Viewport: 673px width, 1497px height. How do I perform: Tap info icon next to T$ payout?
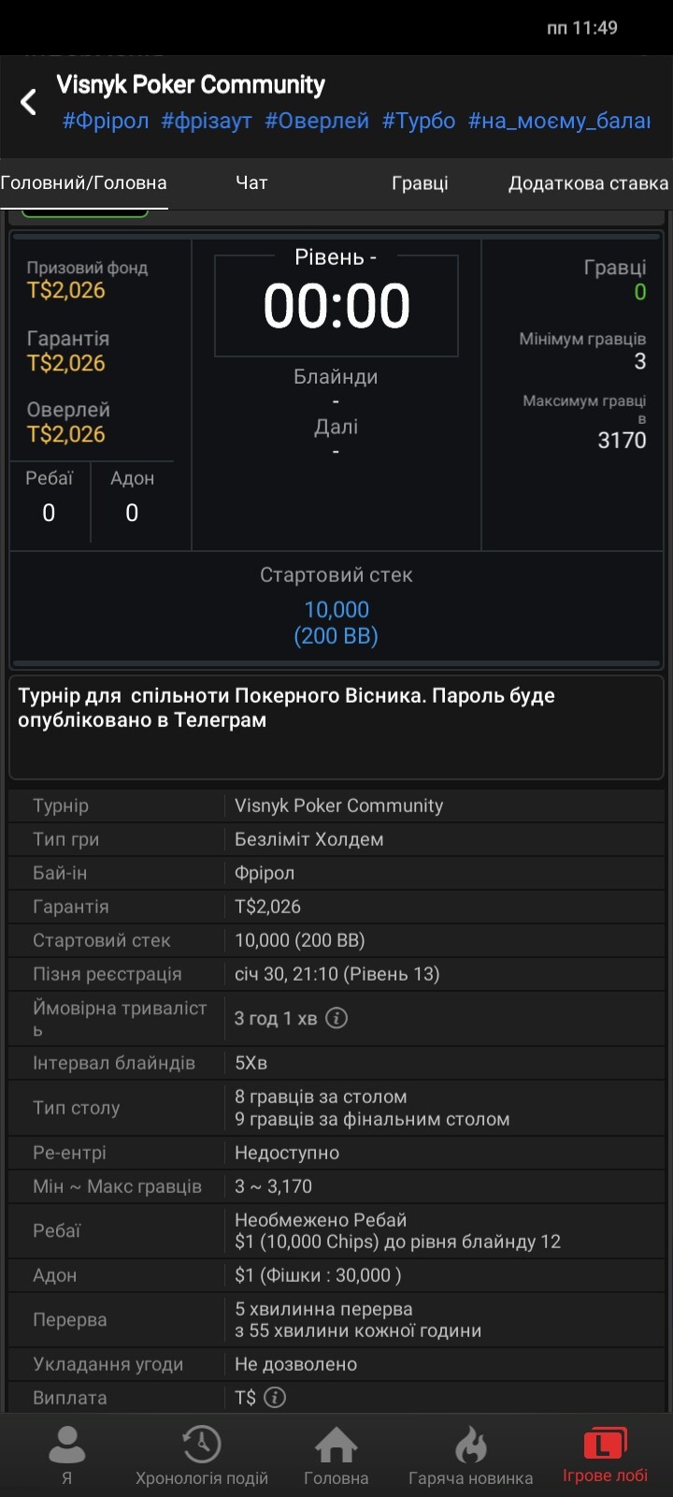pyautogui.click(x=275, y=1397)
